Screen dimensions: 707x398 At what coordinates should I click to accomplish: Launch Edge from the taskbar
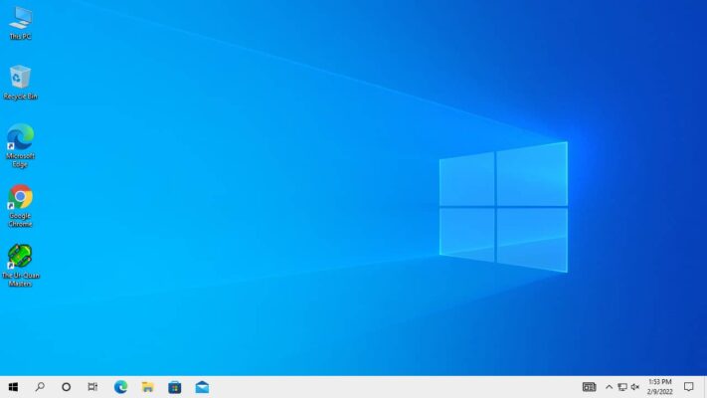(x=120, y=387)
